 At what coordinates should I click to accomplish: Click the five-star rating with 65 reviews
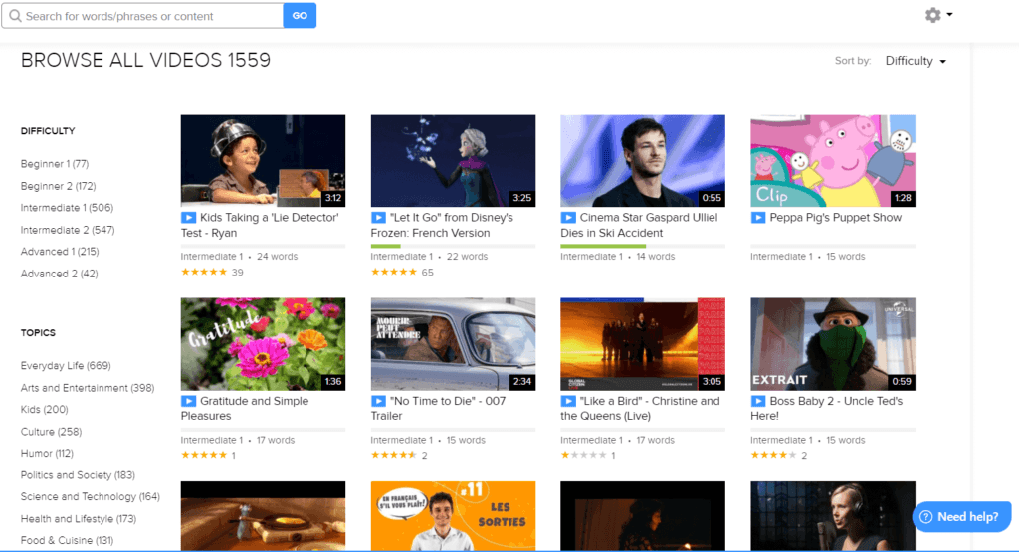394,273
